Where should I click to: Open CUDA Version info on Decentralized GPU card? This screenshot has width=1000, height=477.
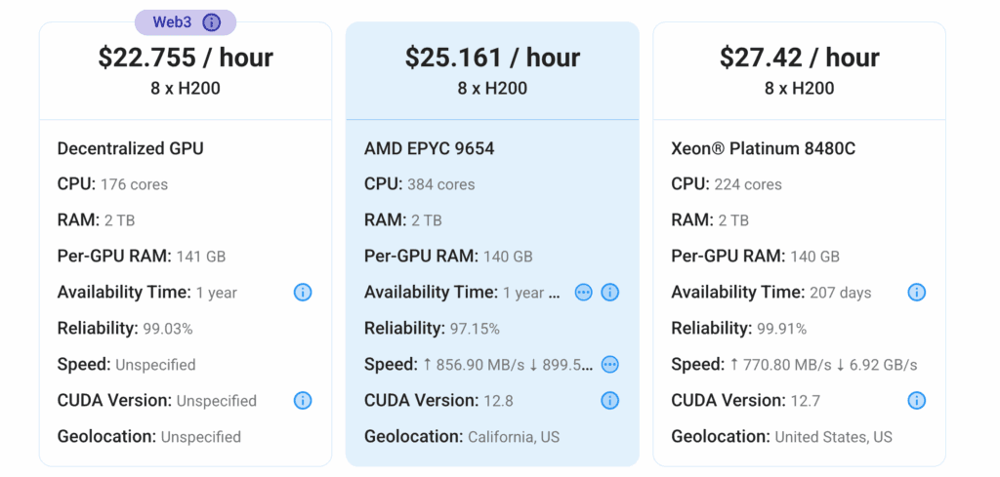[303, 401]
